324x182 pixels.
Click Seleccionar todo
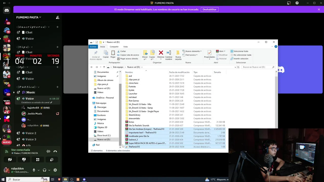(x=239, y=51)
